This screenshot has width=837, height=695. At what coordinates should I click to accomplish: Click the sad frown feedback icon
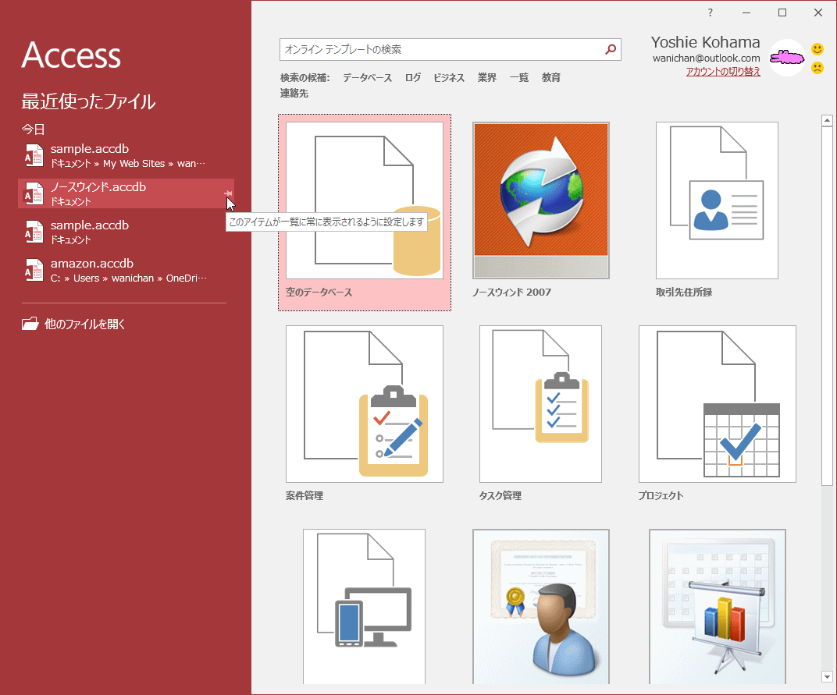(817, 68)
